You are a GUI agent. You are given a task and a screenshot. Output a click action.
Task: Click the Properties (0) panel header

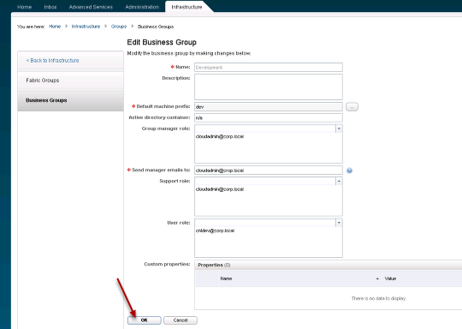329,265
